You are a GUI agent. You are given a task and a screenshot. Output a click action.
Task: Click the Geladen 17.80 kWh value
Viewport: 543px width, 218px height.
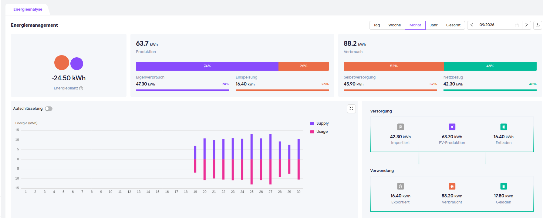[504, 196]
